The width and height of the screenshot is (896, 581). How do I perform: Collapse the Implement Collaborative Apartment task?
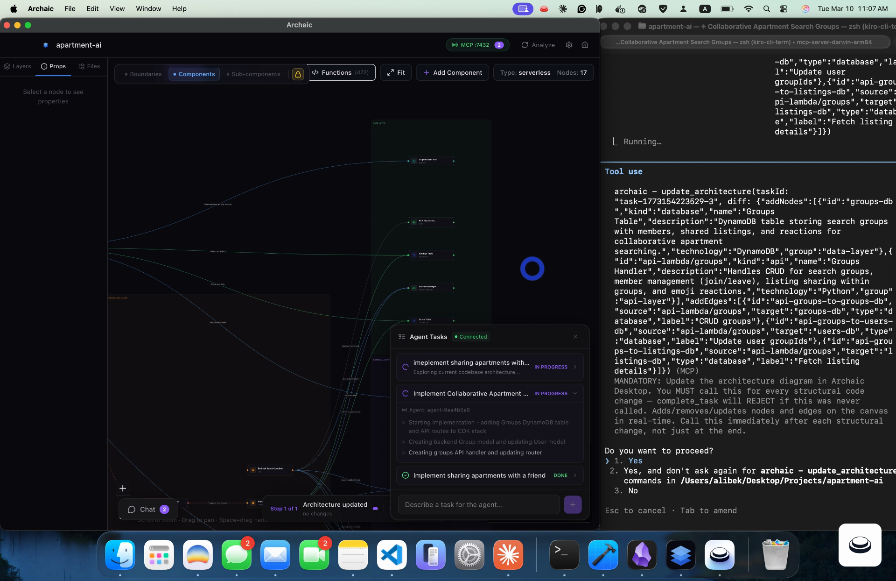coord(575,394)
